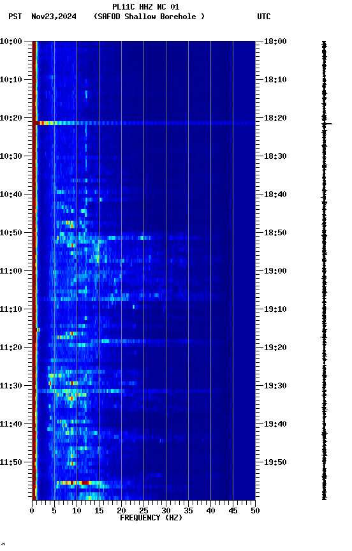The width and height of the screenshot is (352, 551).
Task: Click the '15' frequency axis tick label
Action: tap(99, 511)
